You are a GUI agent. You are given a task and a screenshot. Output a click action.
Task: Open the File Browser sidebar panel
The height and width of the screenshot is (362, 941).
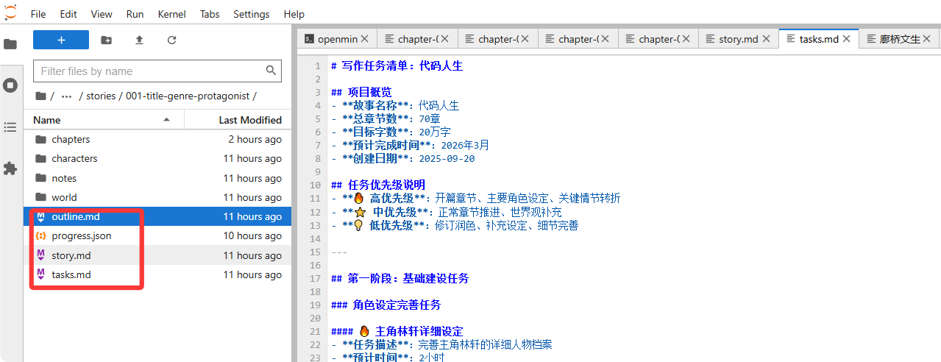10,44
